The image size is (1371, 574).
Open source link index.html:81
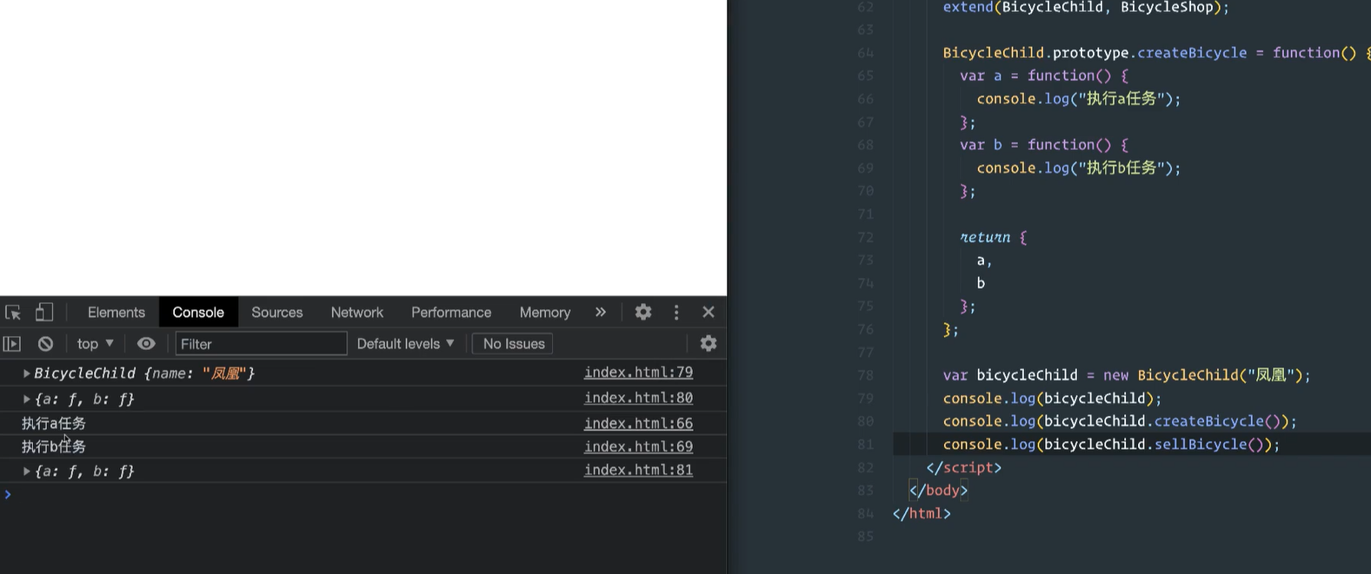coord(638,470)
